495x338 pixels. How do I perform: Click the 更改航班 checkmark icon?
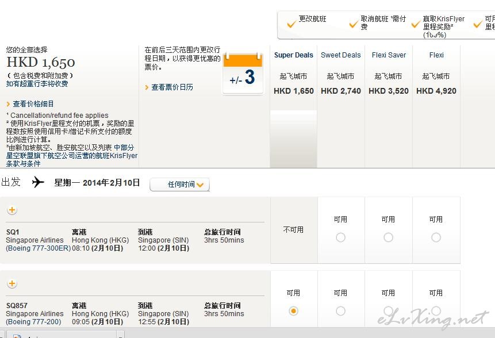291,24
